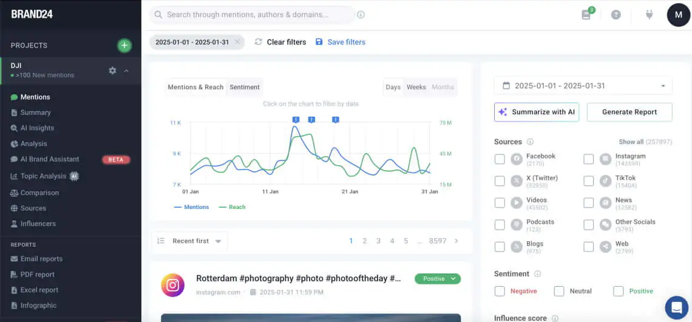This screenshot has height=322, width=692.
Task: Click the third anomaly marker on chart
Action: pyautogui.click(x=336, y=120)
